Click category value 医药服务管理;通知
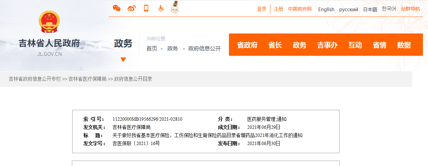 pyautogui.click(x=267, y=119)
